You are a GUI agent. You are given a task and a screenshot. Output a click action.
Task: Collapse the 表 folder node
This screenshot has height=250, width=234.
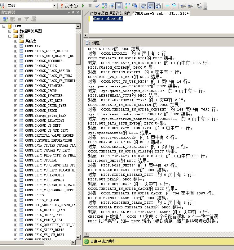(x=10, y=36)
